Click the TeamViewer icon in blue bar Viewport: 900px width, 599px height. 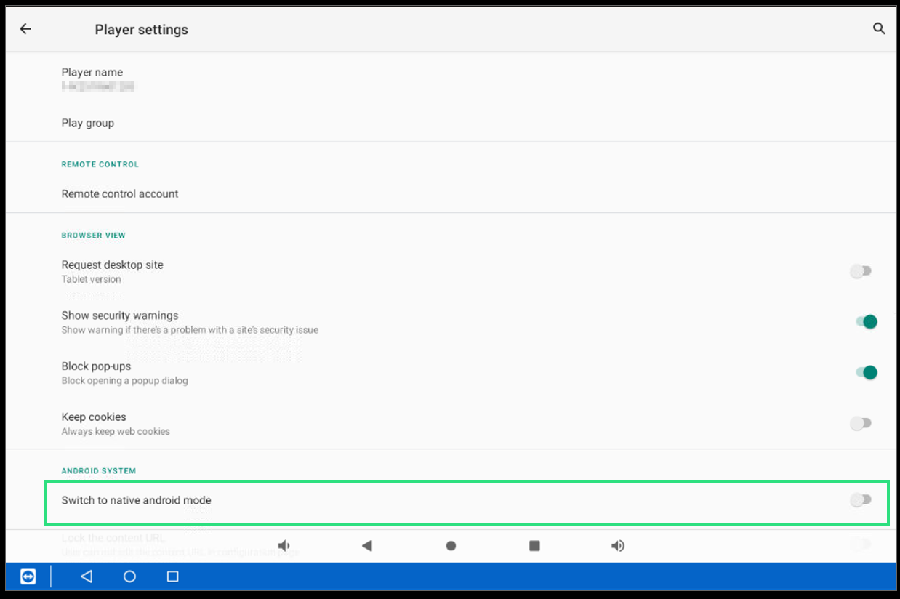tap(28, 576)
